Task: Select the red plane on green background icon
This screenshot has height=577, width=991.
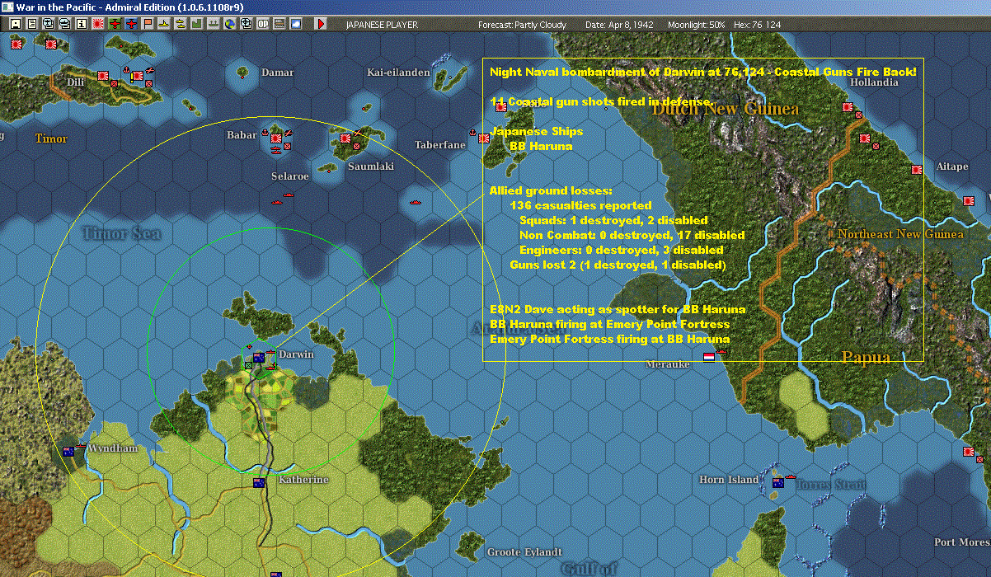Action: click(x=115, y=24)
